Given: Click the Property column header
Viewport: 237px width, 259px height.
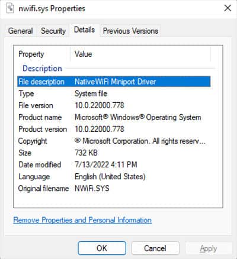Looking at the screenshot, I should point(31,54).
